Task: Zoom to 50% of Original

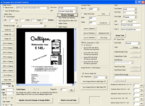Action: coord(8,52)
